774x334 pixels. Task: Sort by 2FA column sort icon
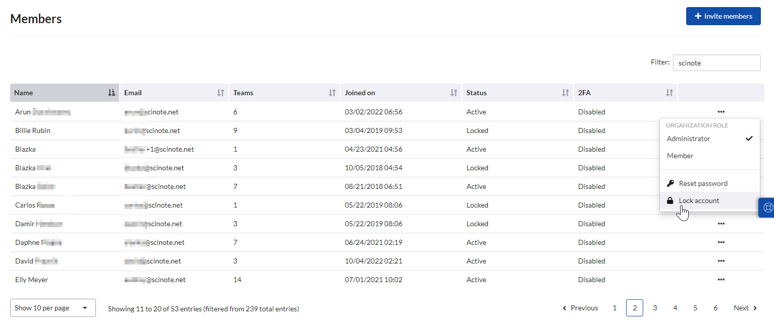pos(669,93)
